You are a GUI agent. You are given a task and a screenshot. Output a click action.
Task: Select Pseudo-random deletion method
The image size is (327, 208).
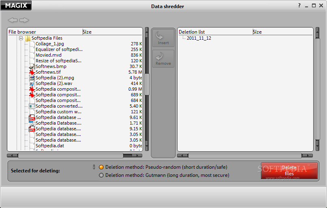101,167
